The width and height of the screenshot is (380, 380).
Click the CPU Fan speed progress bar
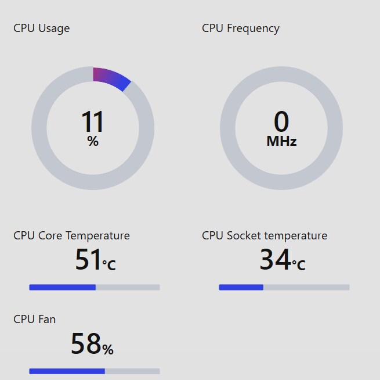(x=94, y=371)
